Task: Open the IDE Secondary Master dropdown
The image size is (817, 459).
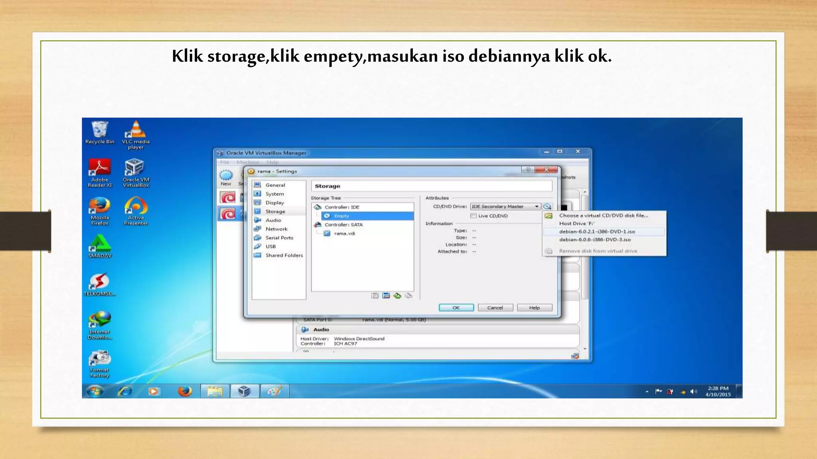Action: click(505, 206)
